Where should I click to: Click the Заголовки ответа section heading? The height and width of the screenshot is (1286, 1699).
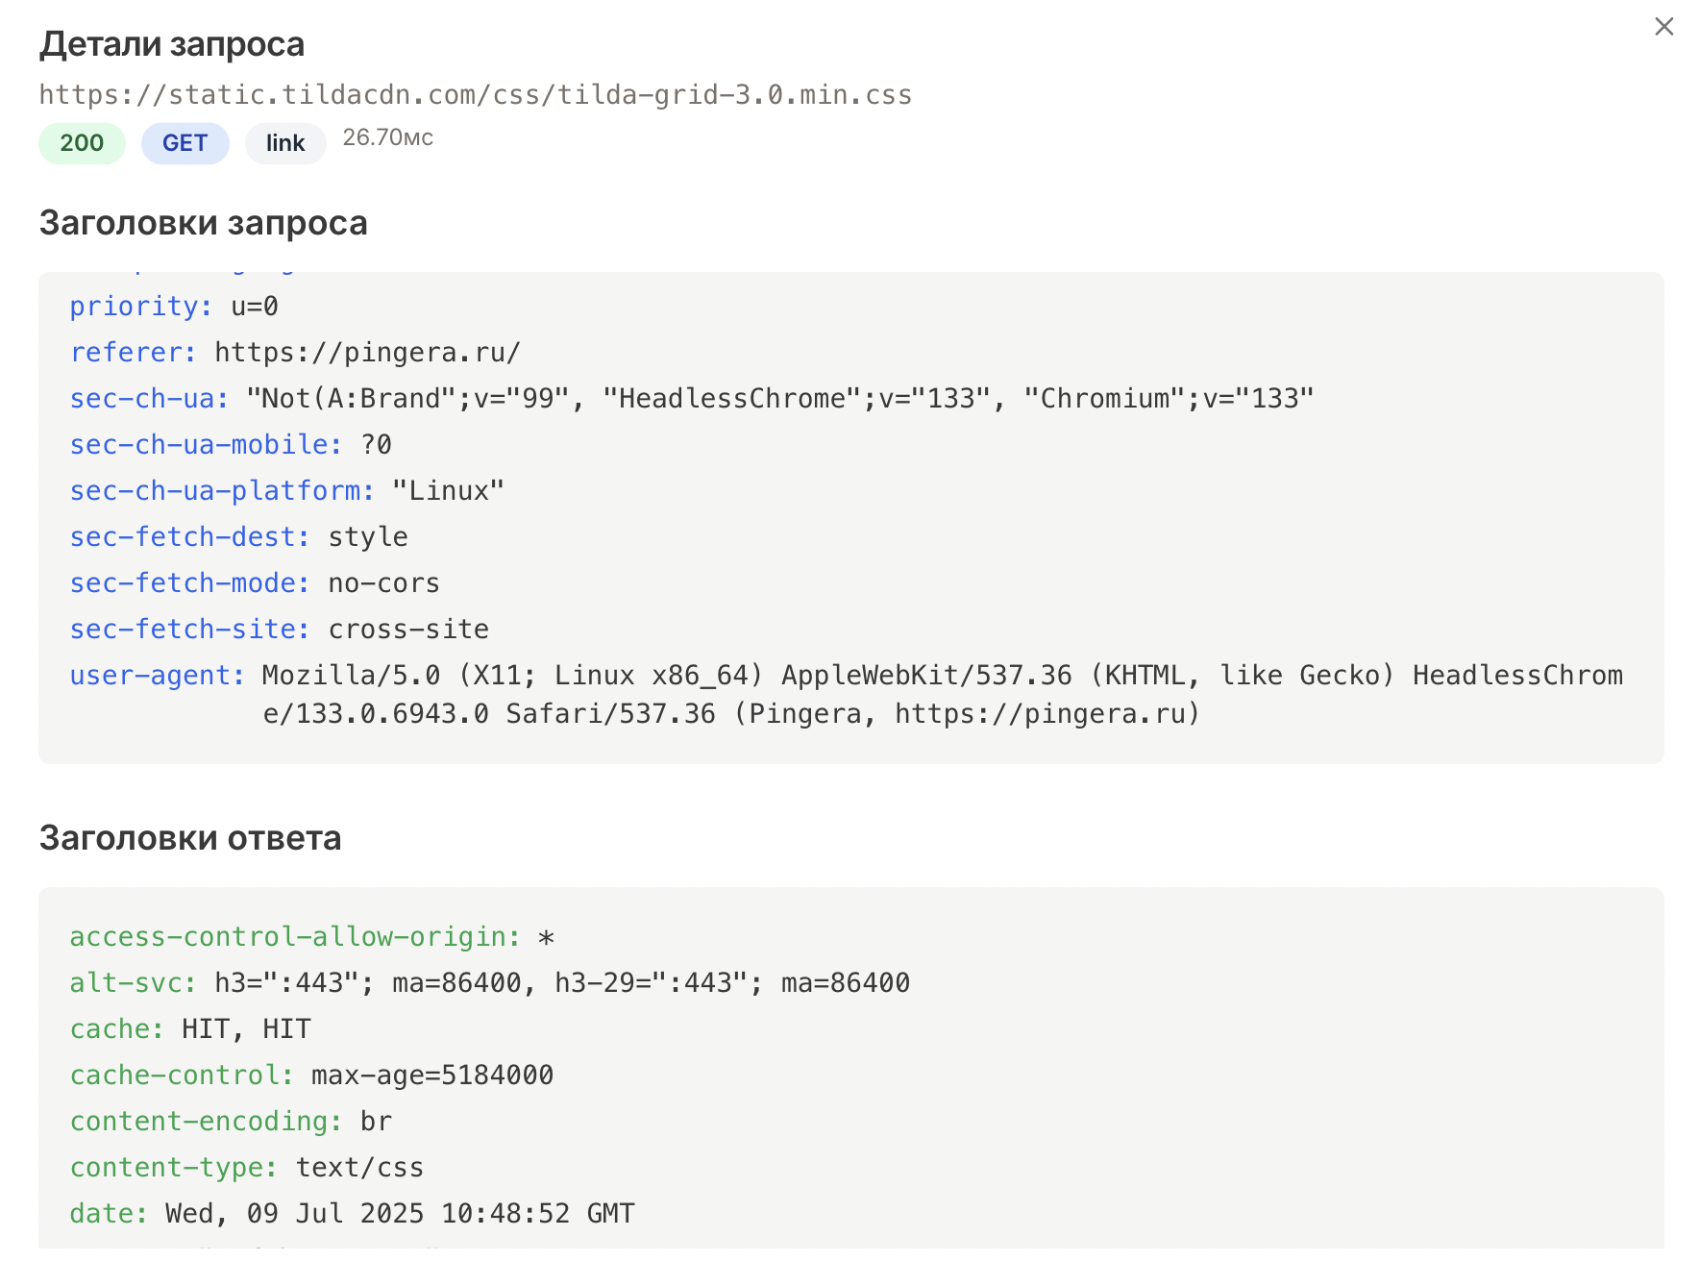[190, 838]
